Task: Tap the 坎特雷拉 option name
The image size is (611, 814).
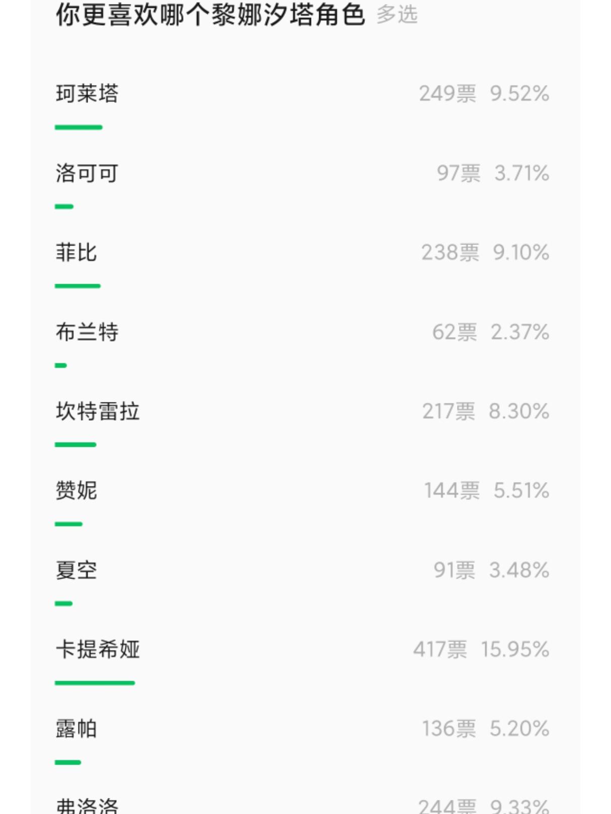Action: click(98, 411)
